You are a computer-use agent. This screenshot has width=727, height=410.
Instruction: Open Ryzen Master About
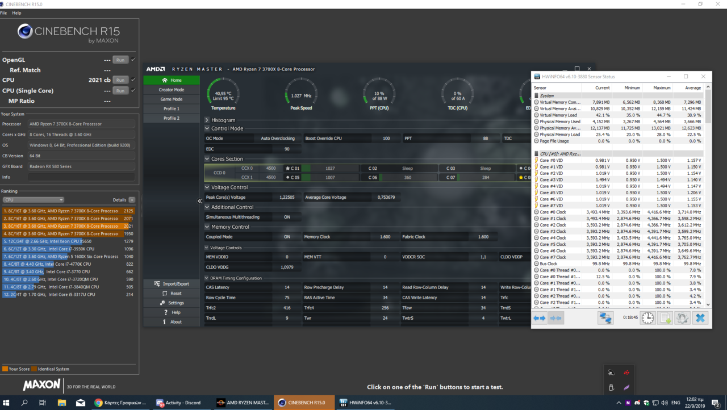[172, 322]
